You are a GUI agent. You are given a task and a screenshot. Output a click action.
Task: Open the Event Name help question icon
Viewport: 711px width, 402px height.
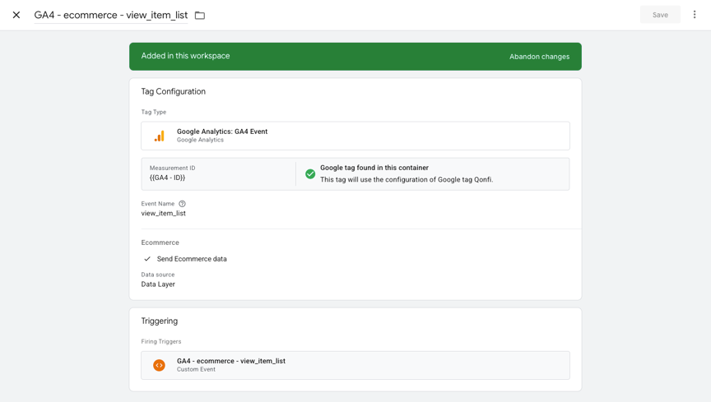click(182, 204)
